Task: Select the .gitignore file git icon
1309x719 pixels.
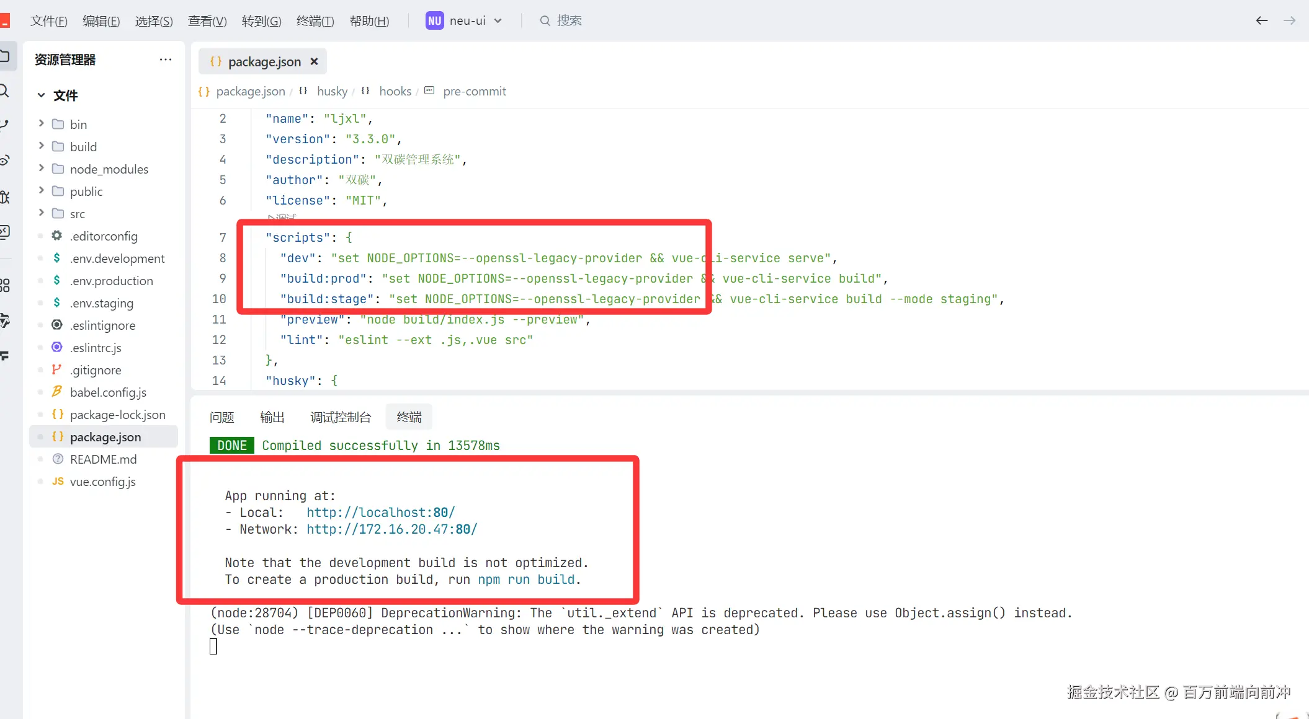Action: pos(57,370)
